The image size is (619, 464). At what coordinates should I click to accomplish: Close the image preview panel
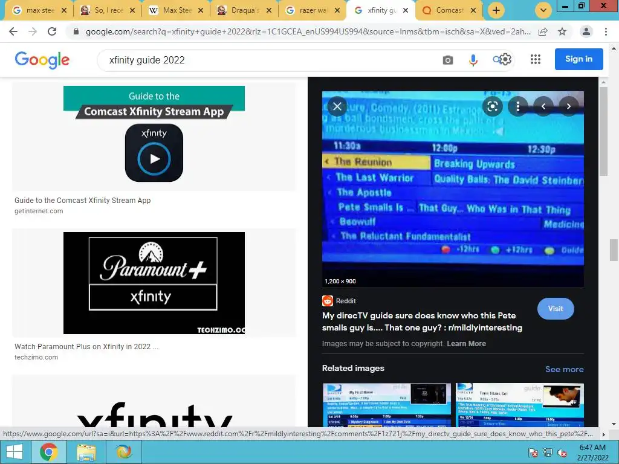point(337,106)
